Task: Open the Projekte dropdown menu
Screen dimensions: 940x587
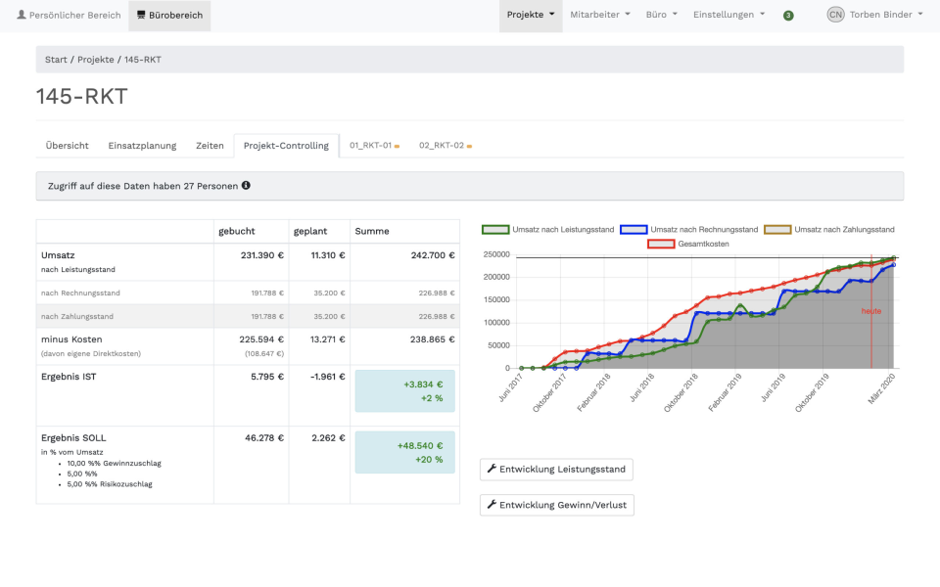Action: tap(531, 15)
